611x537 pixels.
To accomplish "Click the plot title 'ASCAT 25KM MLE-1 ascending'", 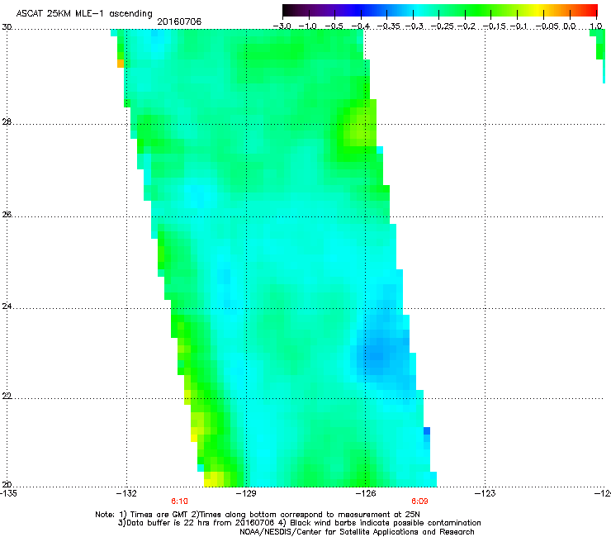I will pyautogui.click(x=84, y=14).
